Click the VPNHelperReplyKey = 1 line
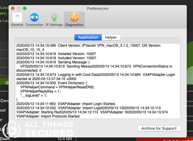The width and height of the screenshot is (193, 141). pos(40,91)
